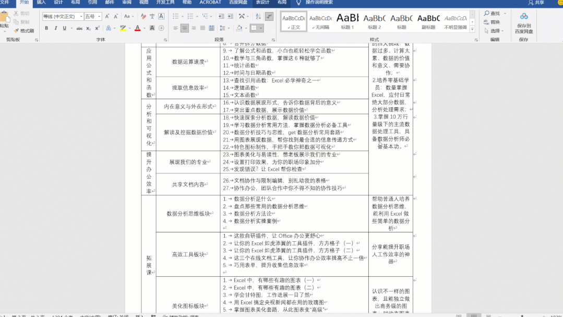Decrease font size with shrink font icon

pos(116,17)
